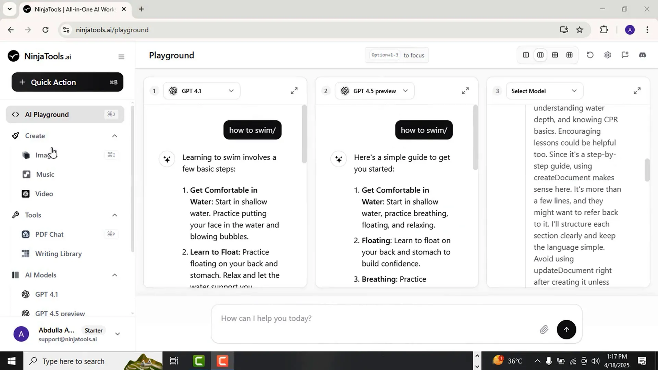This screenshot has height=370, width=658.
Task: Open Chrome three-dot menu
Action: tap(647, 30)
